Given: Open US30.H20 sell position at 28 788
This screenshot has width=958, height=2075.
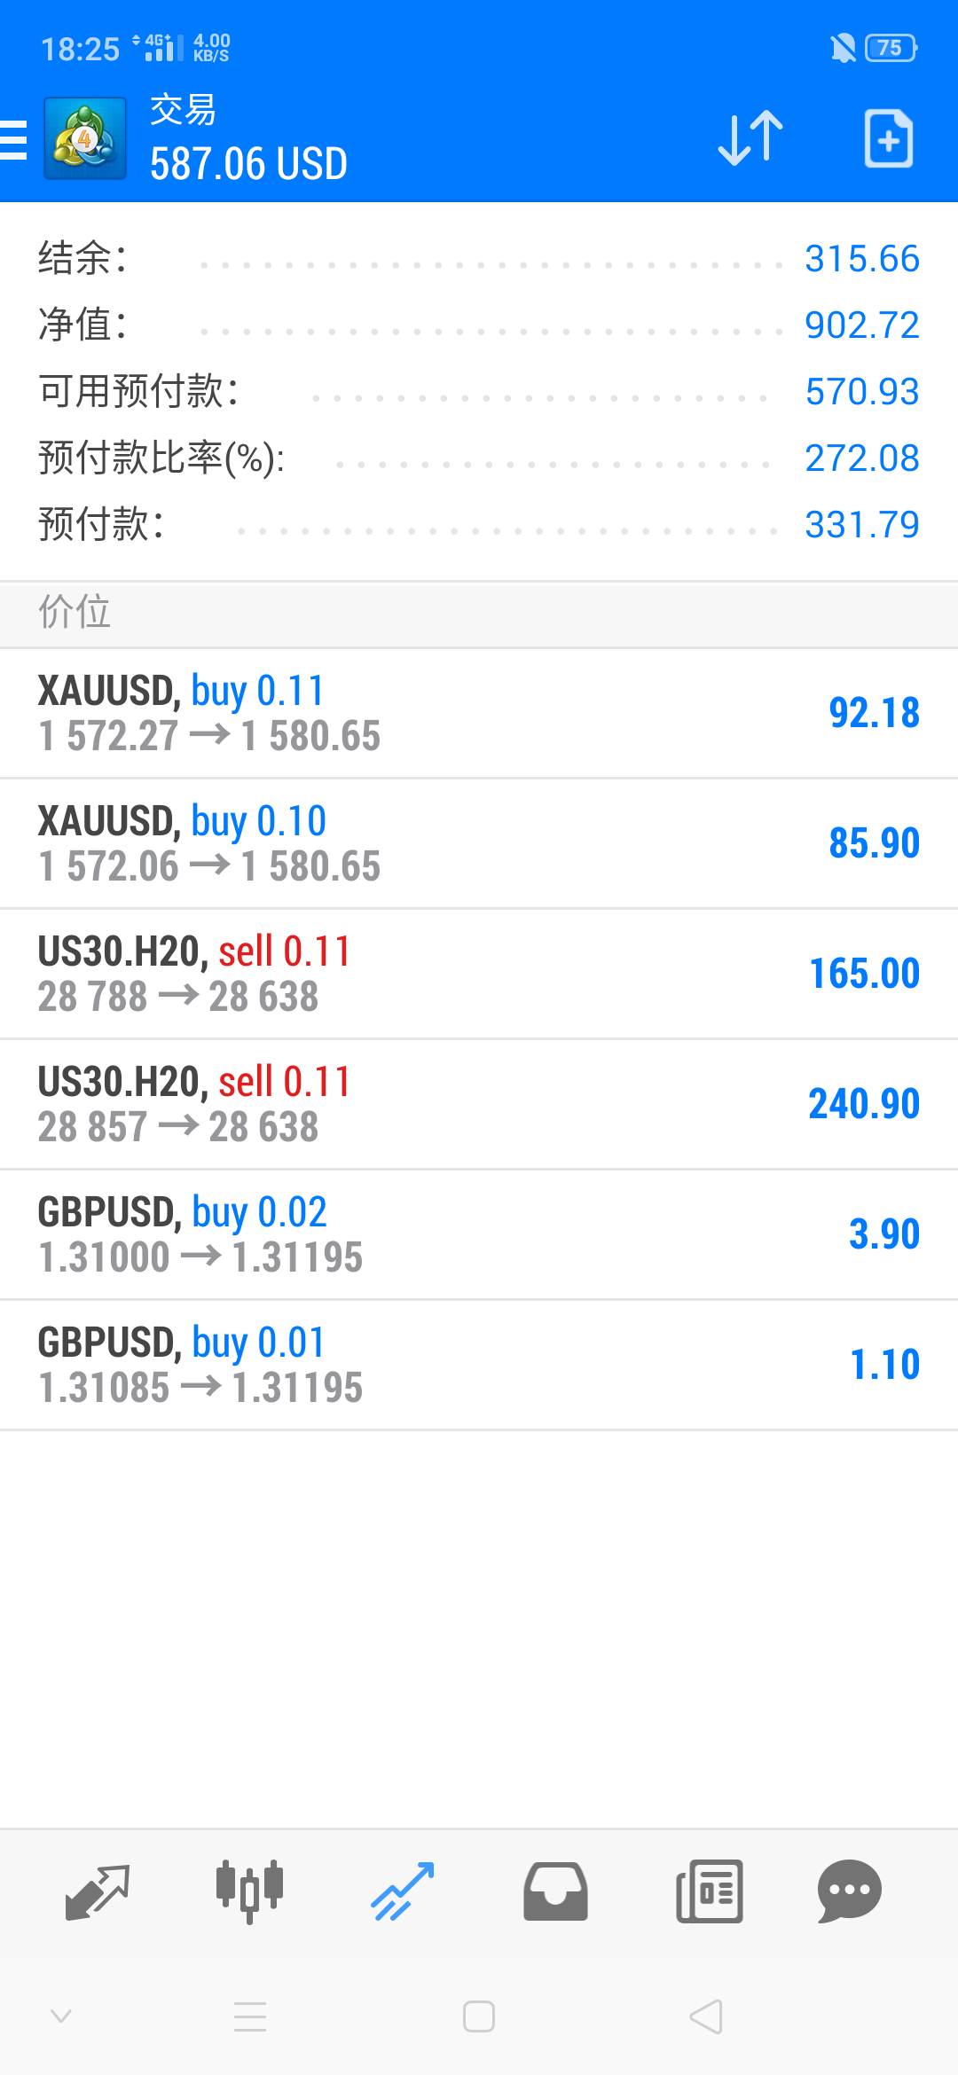Looking at the screenshot, I should point(479,974).
